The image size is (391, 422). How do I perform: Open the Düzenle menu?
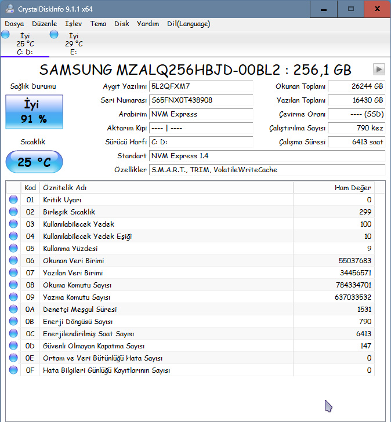tap(45, 24)
